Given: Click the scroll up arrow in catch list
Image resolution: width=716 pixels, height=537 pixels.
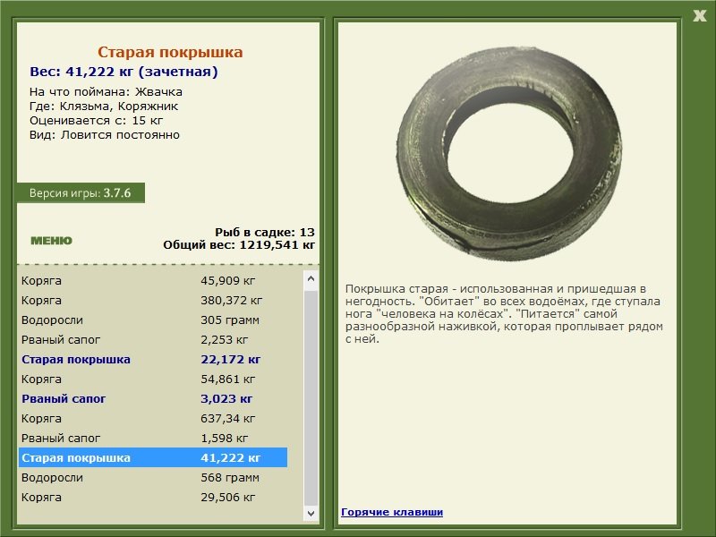Looking at the screenshot, I should (x=311, y=278).
